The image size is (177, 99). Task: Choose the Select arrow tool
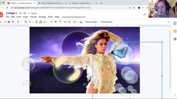[x=26, y=22]
